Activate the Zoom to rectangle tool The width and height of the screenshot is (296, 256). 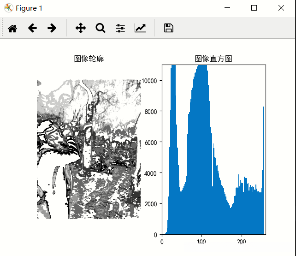[100, 28]
